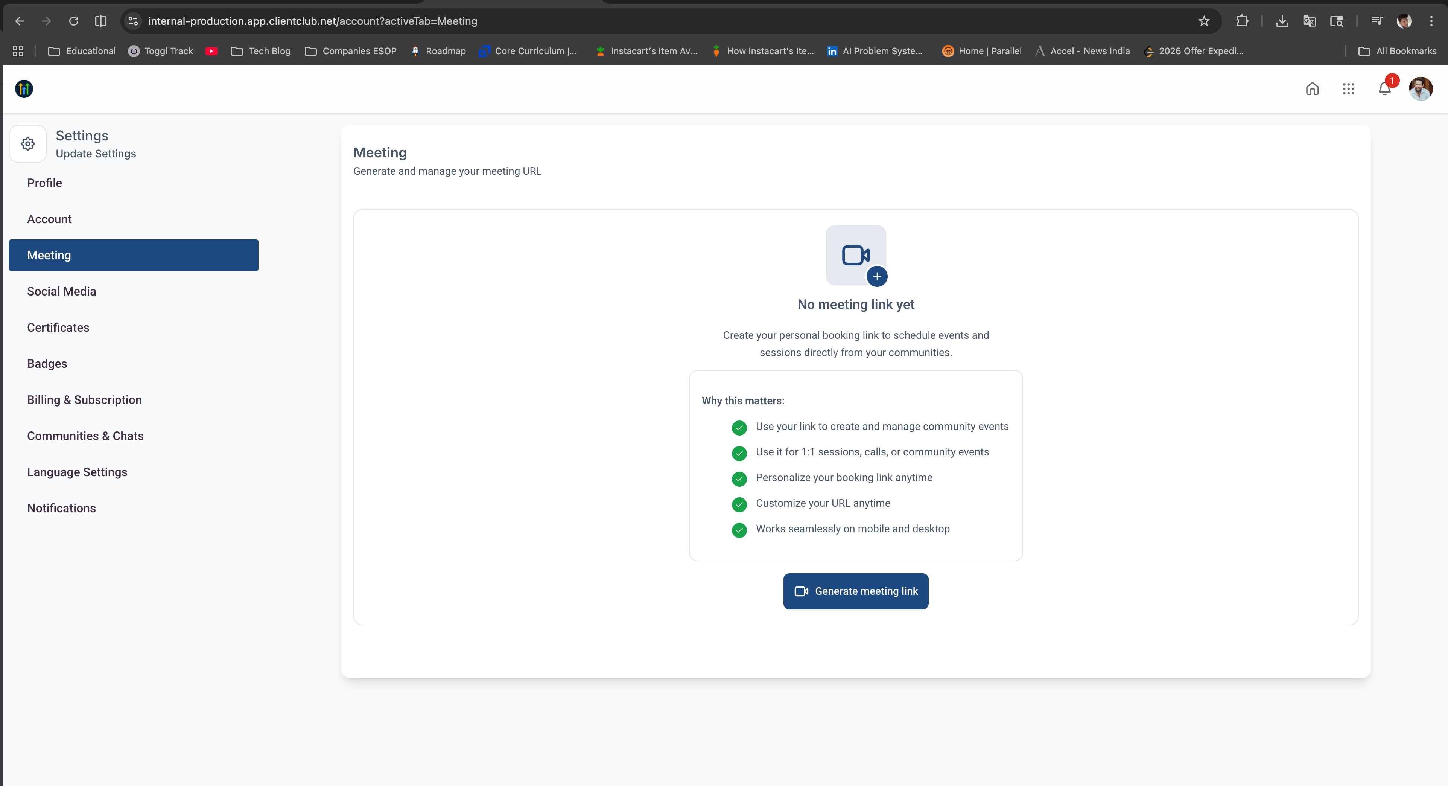Open the Notifications settings tab
The height and width of the screenshot is (786, 1448).
click(x=61, y=508)
